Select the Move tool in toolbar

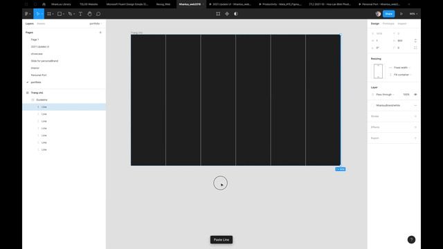37,14
